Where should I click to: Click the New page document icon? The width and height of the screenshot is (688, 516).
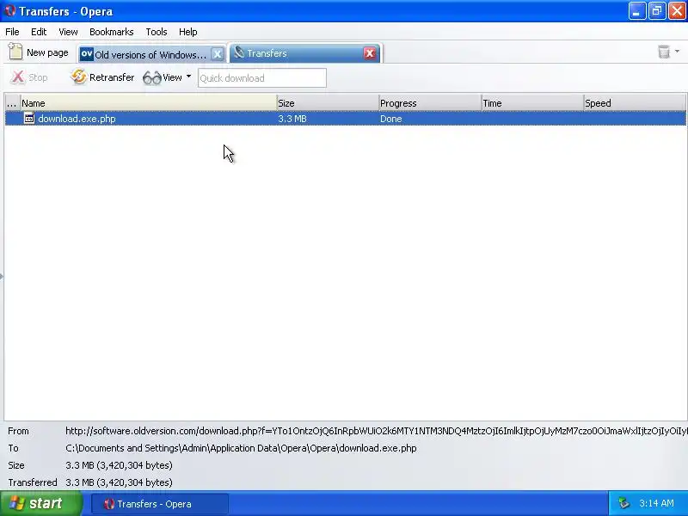15,52
